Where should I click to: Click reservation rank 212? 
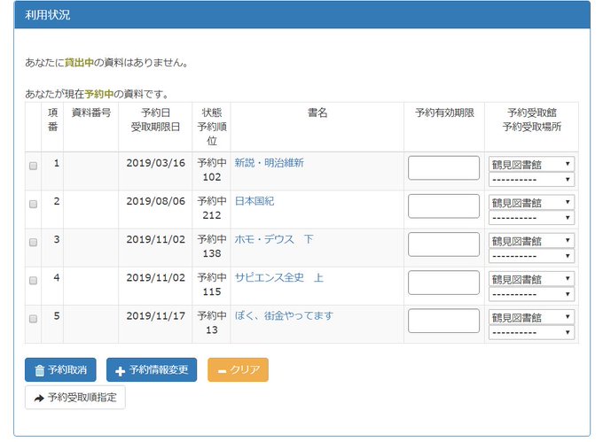[212, 215]
